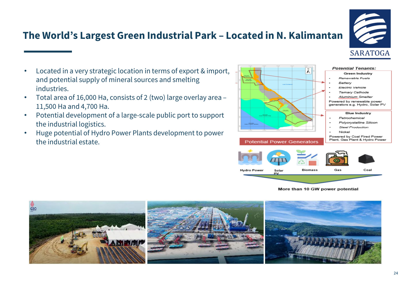Click the "Petrochemical" list item
Image resolution: width=411 pixels, height=285 pixels.
coord(352,118)
